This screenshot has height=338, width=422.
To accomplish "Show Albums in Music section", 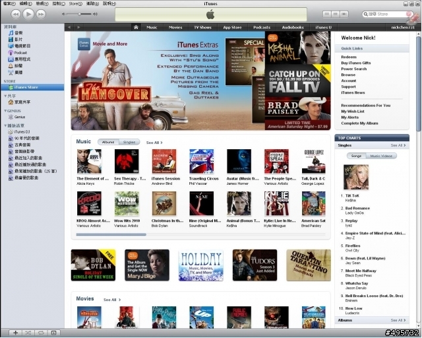I will 108,142.
